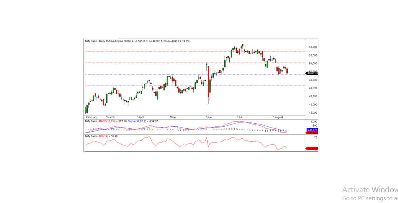Click the red RSI value tag on axis
The width and height of the screenshot is (398, 203).
(x=312, y=149)
